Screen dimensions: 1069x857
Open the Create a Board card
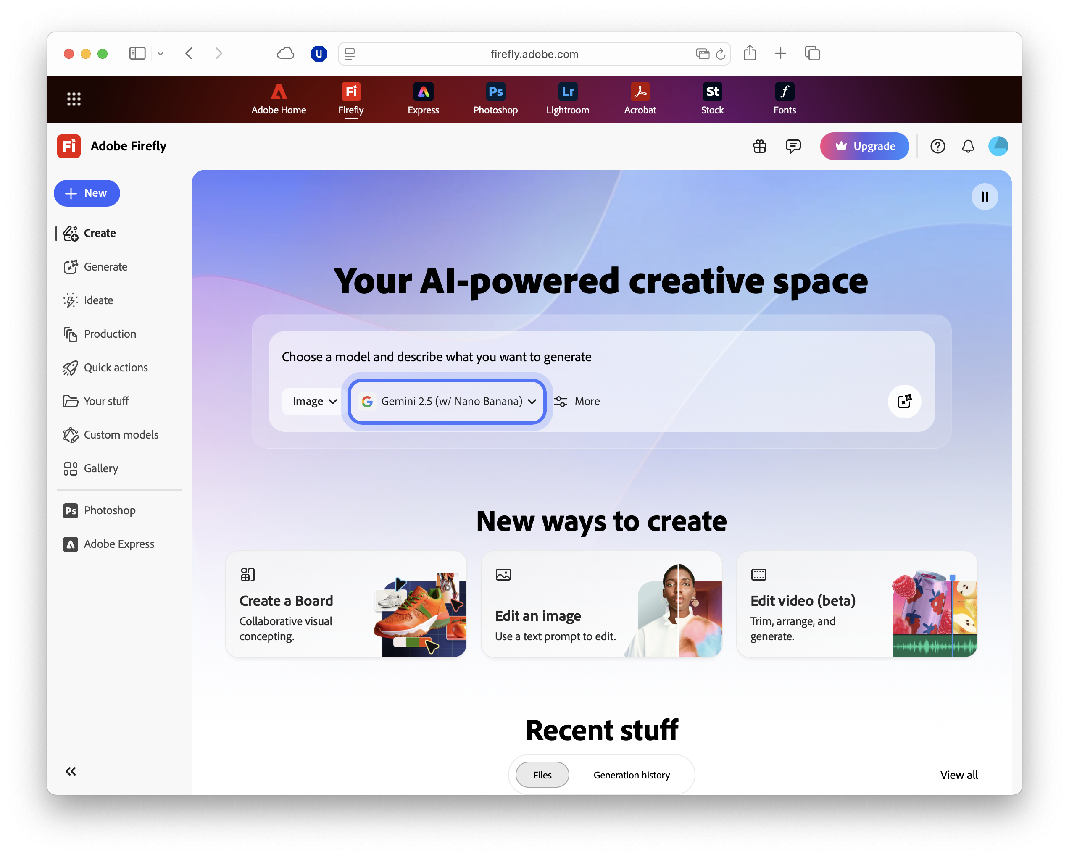[345, 604]
